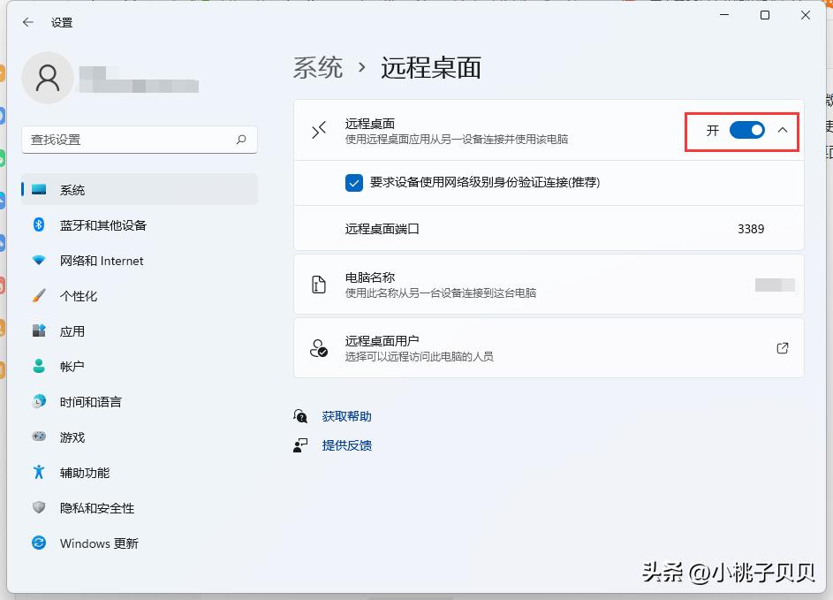Open the 获取帮助 link
The width and height of the screenshot is (833, 600).
[346, 416]
